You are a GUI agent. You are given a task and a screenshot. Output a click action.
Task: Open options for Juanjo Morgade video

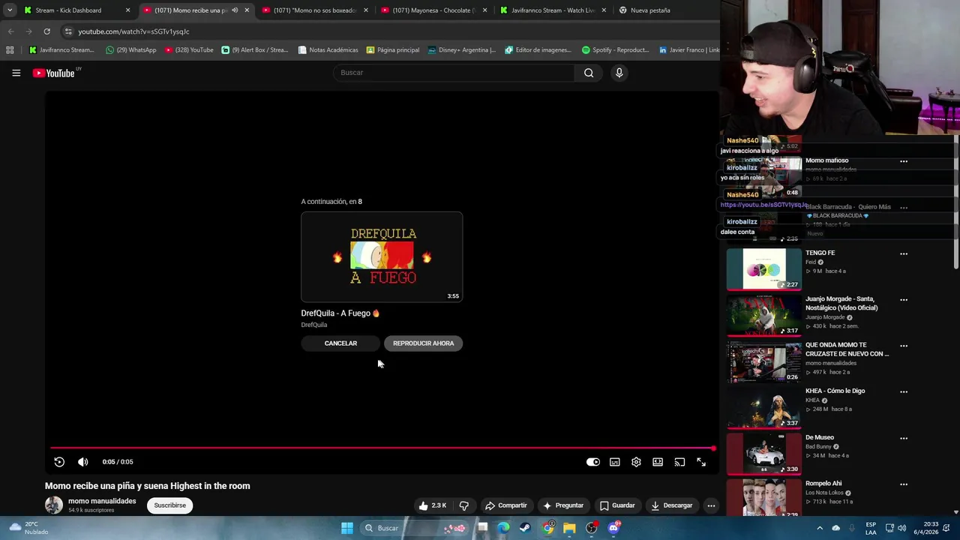coord(904,300)
